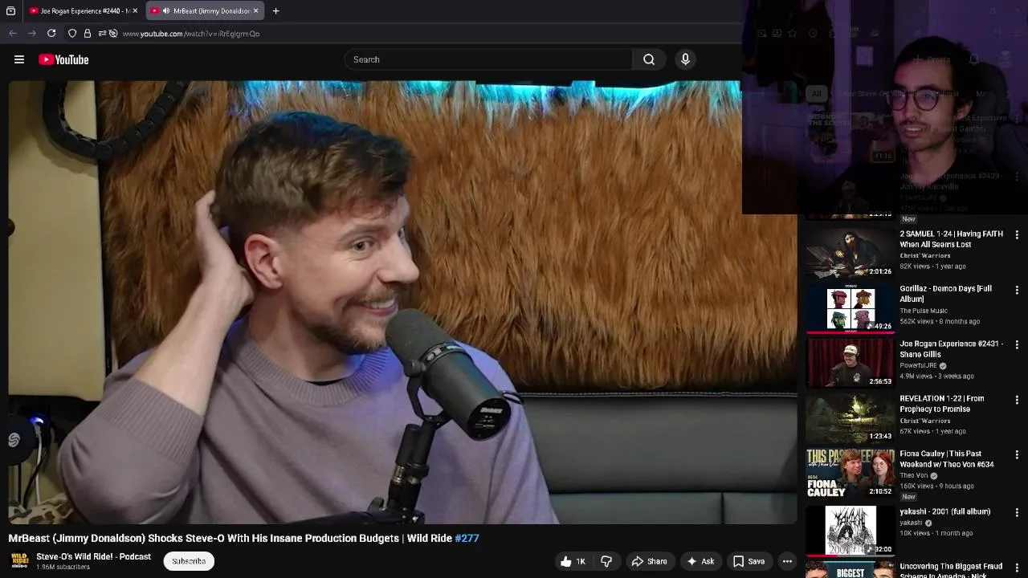The width and height of the screenshot is (1028, 578).
Task: Open title 'Gorillaz - Demon Days [Full Album]'
Action: [x=945, y=294]
